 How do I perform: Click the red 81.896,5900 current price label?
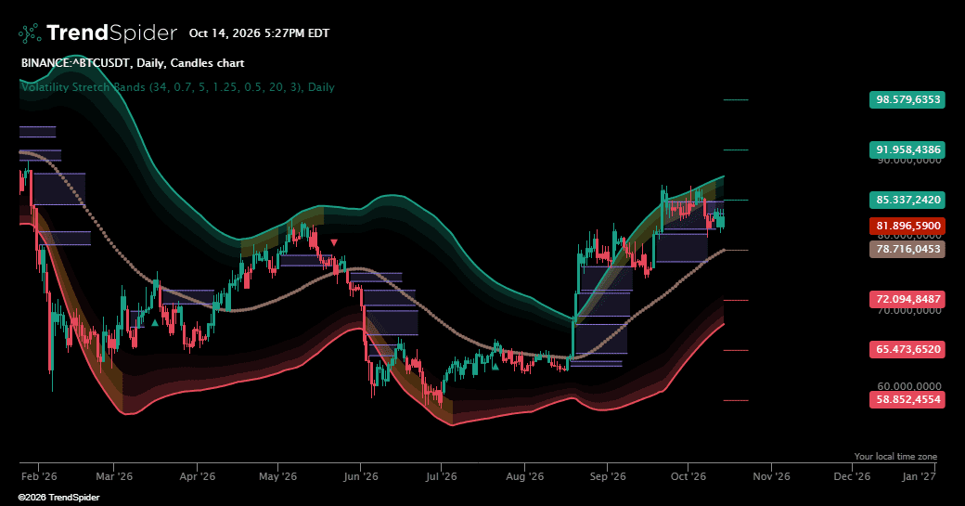point(907,226)
